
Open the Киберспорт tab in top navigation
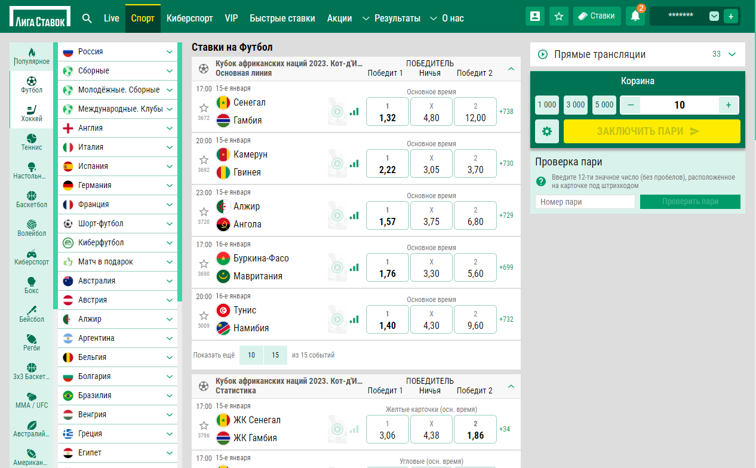[x=190, y=18]
